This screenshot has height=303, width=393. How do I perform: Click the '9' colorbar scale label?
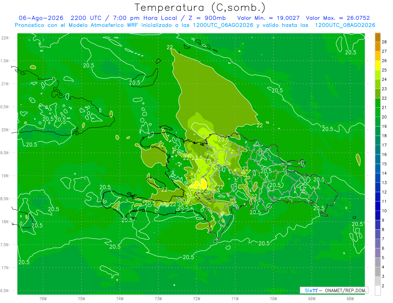(384, 220)
